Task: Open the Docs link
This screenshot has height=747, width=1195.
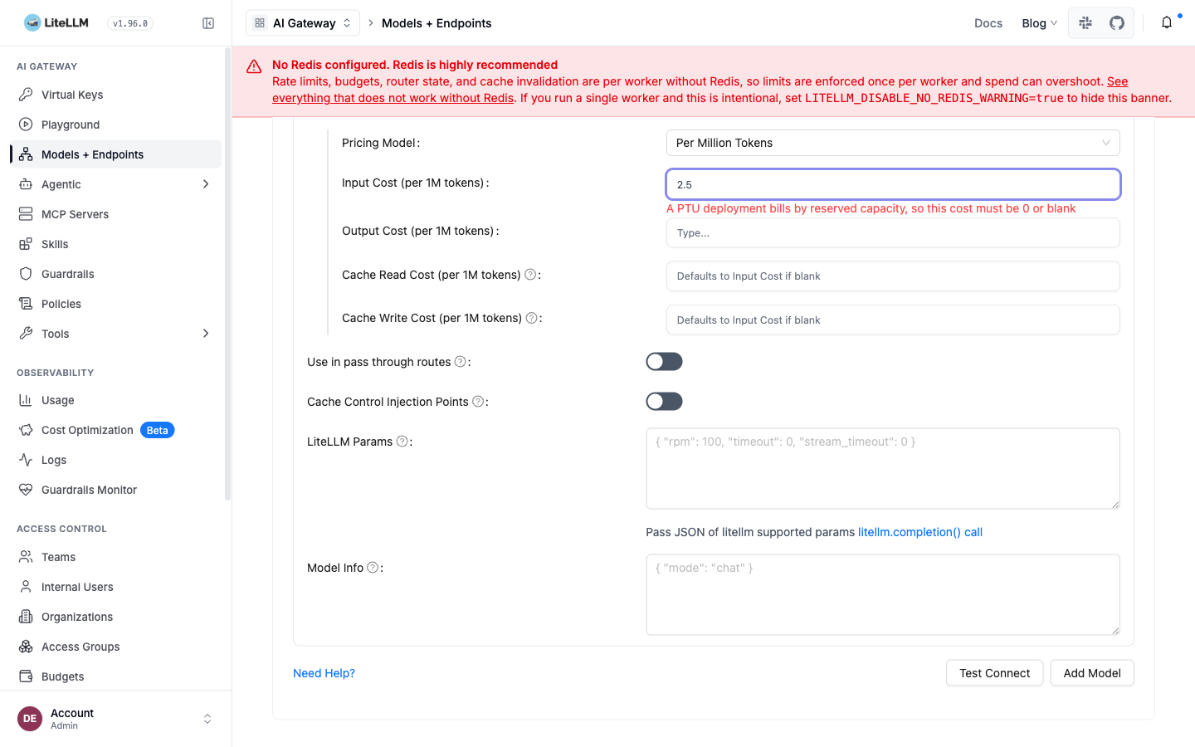Action: (988, 23)
